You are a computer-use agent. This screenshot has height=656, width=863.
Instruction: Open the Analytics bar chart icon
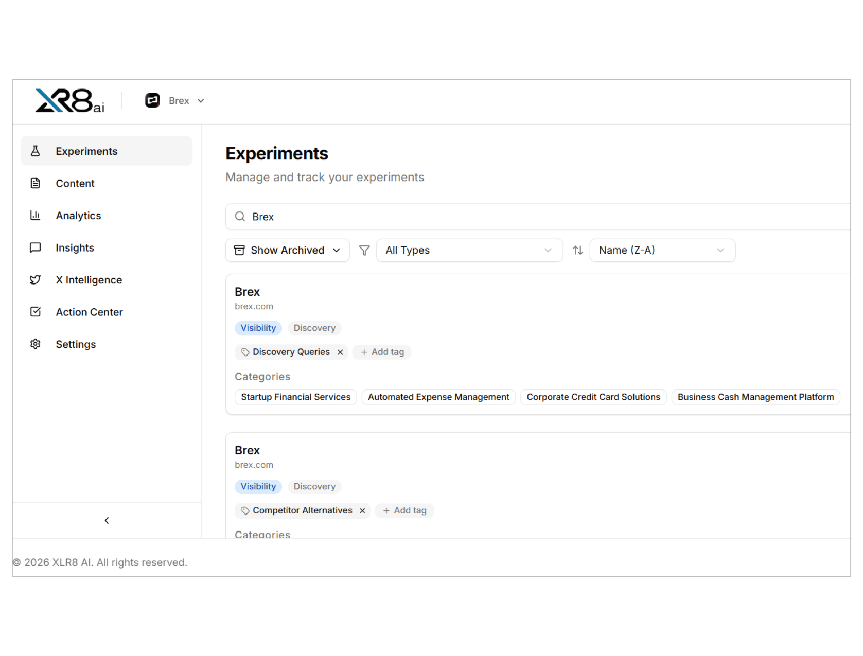click(x=35, y=215)
